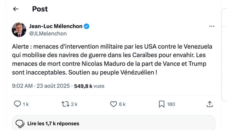Click the chat icon beside Lire les réponses
227x130 pixels.
point(20,123)
